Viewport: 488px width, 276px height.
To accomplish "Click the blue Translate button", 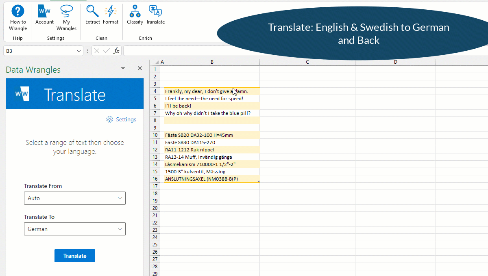I will (x=75, y=256).
